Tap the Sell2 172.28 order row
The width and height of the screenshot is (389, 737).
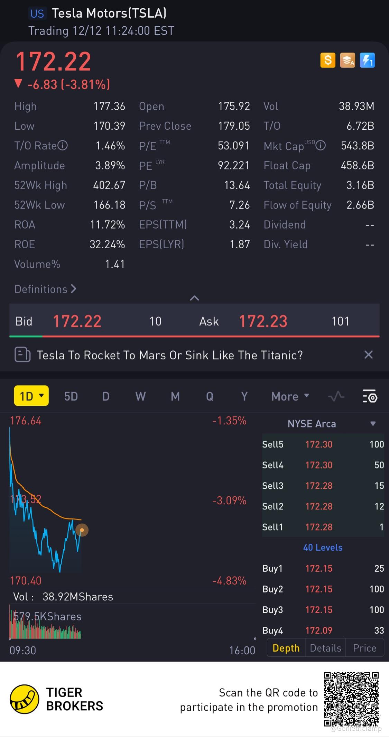[x=323, y=506]
